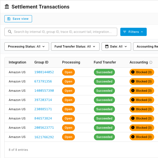Click Open badge in row 1621766292

point(68,137)
